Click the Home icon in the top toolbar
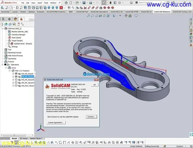This screenshot has height=148, width=193. [66, 3]
